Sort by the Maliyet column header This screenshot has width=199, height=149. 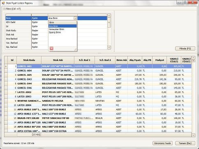click(160, 60)
